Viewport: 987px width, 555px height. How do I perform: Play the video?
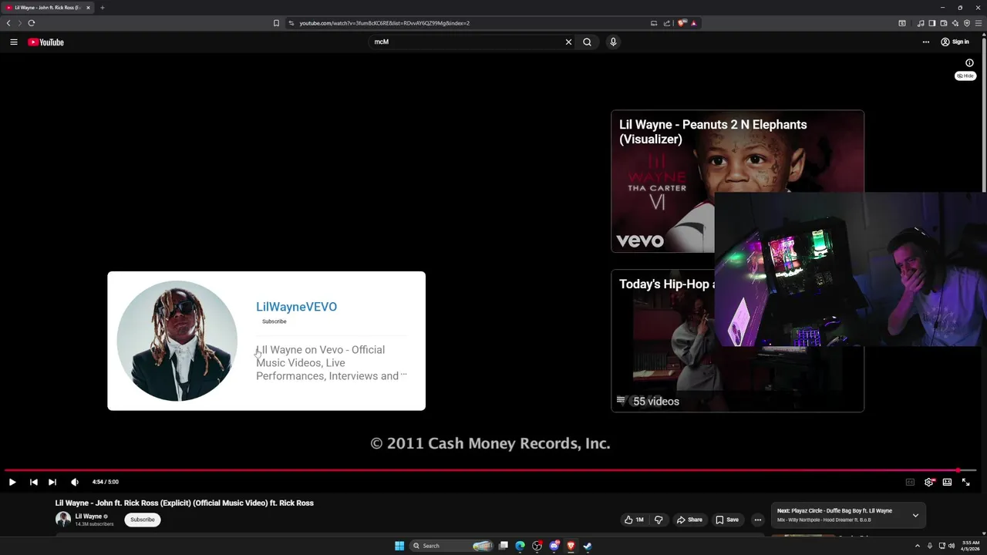click(12, 482)
